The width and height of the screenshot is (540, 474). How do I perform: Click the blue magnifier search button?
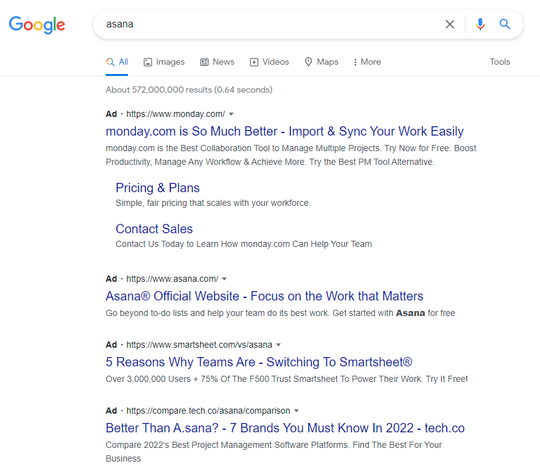point(505,24)
